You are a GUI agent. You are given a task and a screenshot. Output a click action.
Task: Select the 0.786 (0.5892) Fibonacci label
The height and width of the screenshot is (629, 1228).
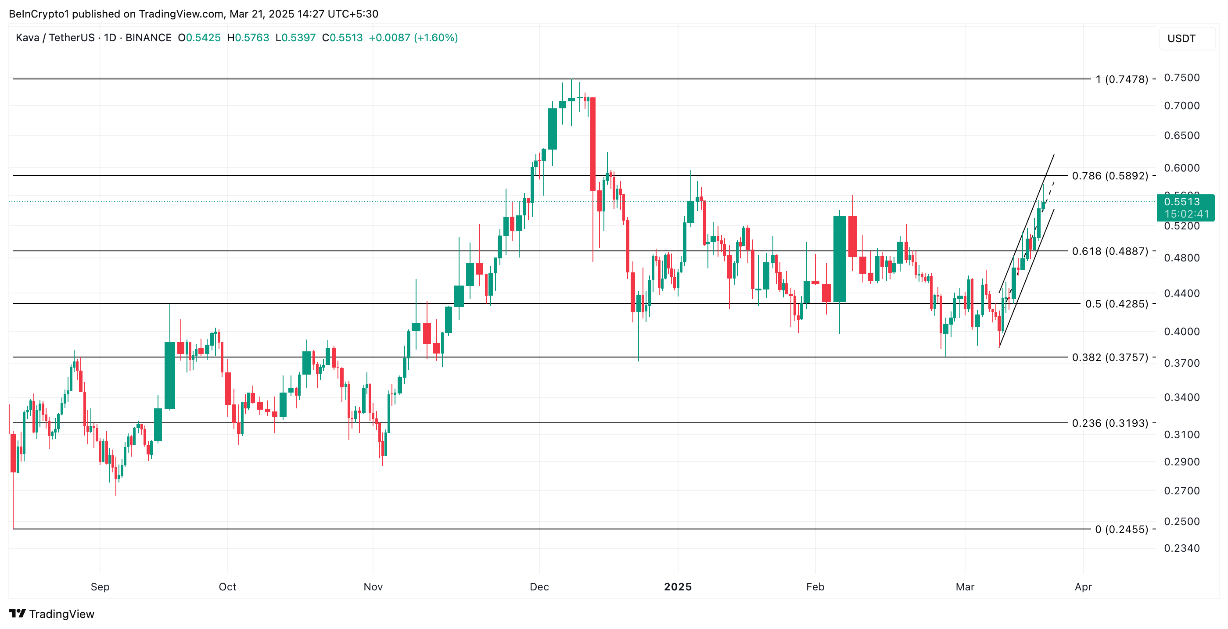click(1110, 176)
